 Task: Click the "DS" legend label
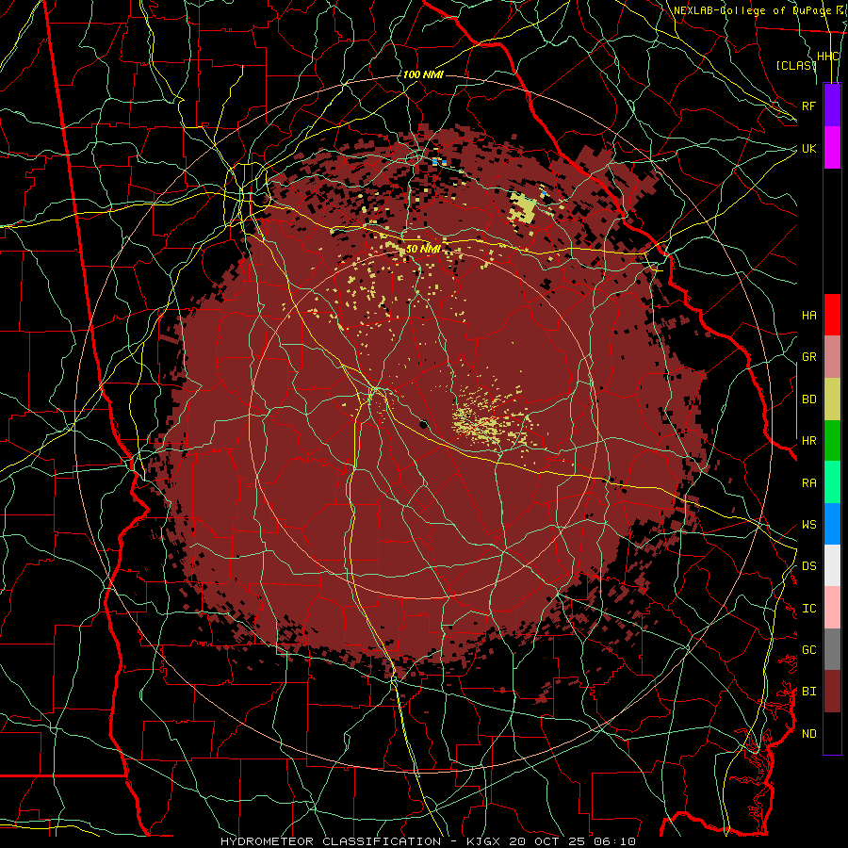pos(808,566)
